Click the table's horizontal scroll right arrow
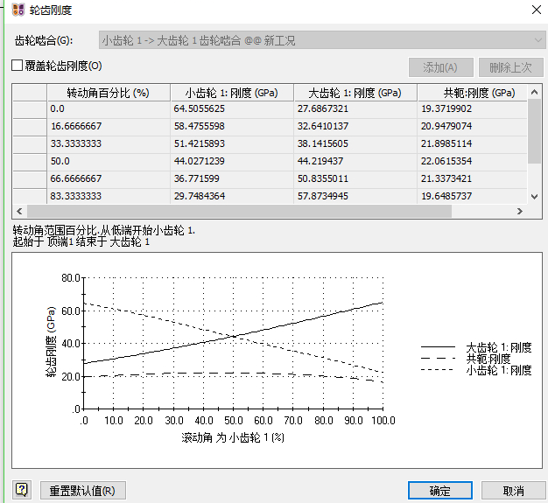The width and height of the screenshot is (548, 503). [x=519, y=212]
